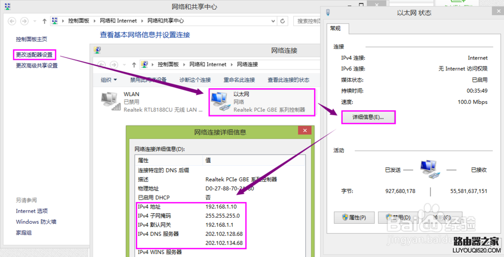Click 查看此连接的状态 toolbar command
Screen dimensions: 504x257
(x=288, y=80)
